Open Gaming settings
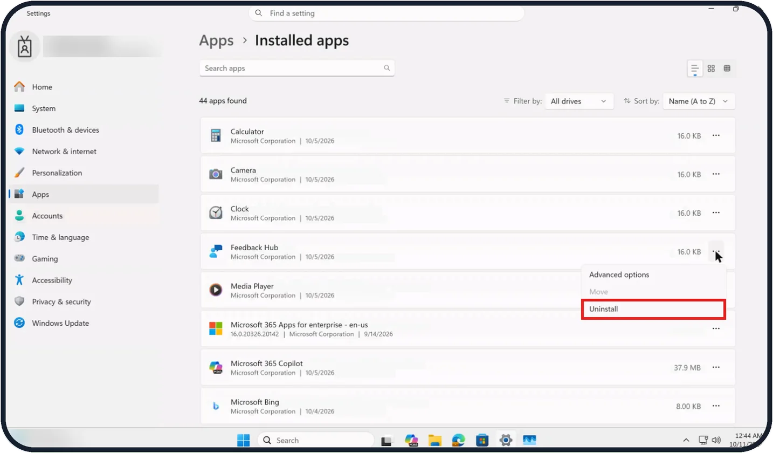 tap(84, 259)
